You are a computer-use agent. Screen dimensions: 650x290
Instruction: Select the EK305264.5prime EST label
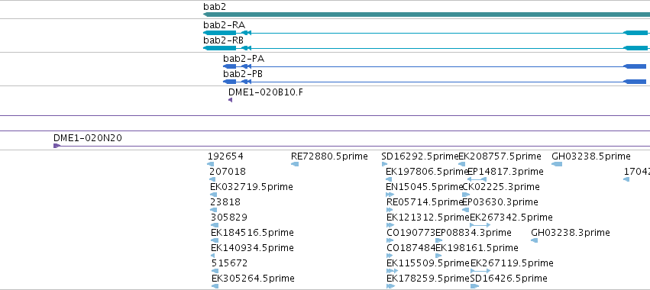coord(253,278)
